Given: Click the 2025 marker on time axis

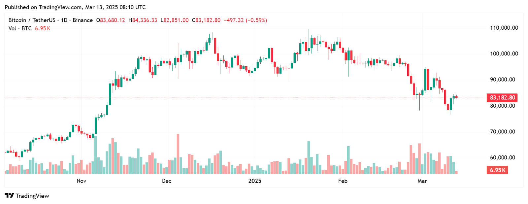Looking at the screenshot, I should [255, 181].
